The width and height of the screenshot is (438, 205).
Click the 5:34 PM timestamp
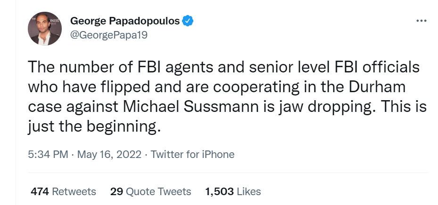click(48, 154)
